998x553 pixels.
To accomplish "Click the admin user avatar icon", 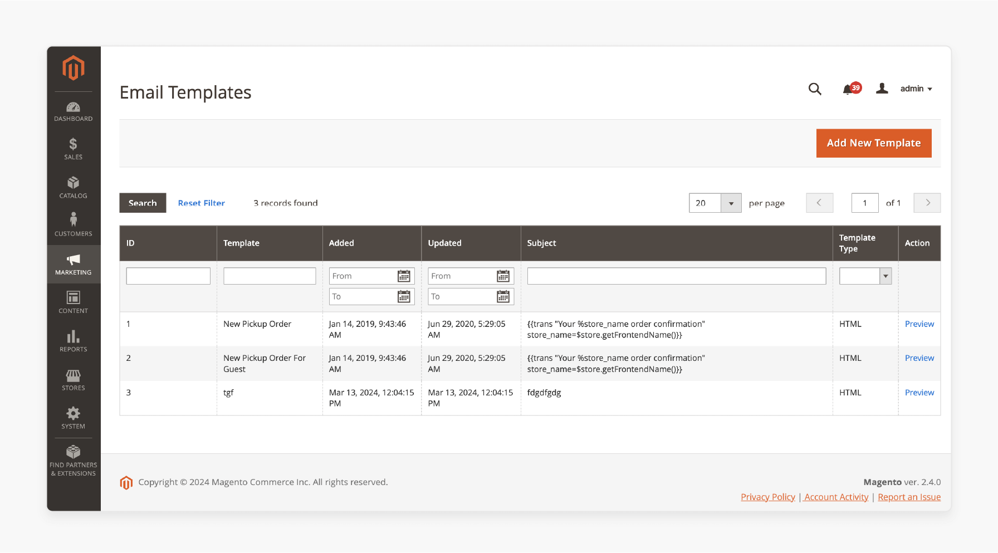I will point(882,89).
